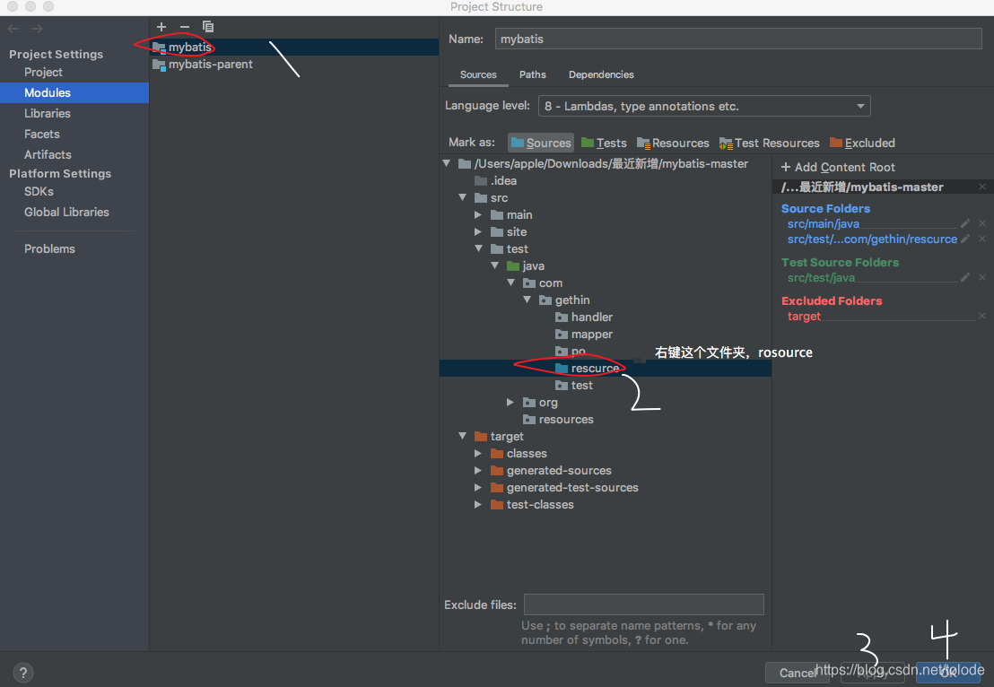
Task: Collapse the java folder
Action: click(x=495, y=265)
